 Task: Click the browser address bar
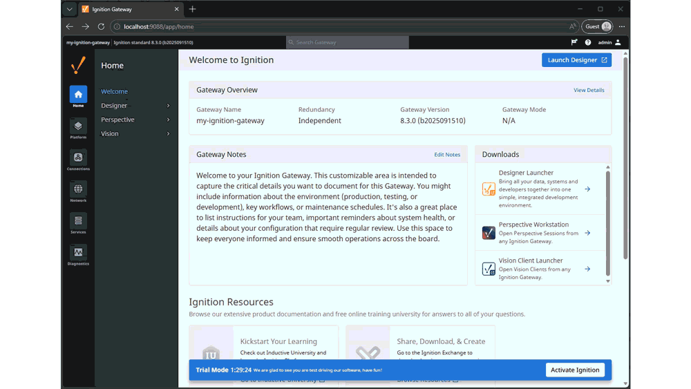(343, 26)
